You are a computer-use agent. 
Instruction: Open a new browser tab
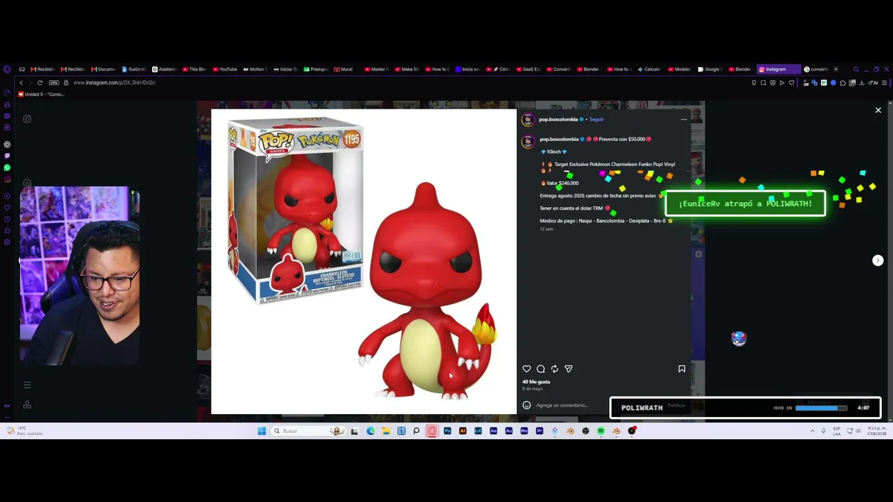pos(836,69)
